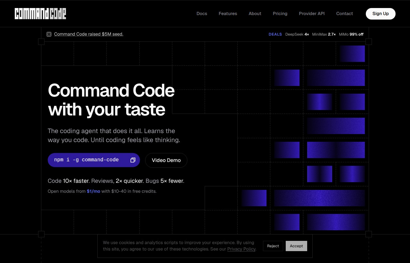
Task: Click the 'Code 10× faster' text
Action: 69,181
